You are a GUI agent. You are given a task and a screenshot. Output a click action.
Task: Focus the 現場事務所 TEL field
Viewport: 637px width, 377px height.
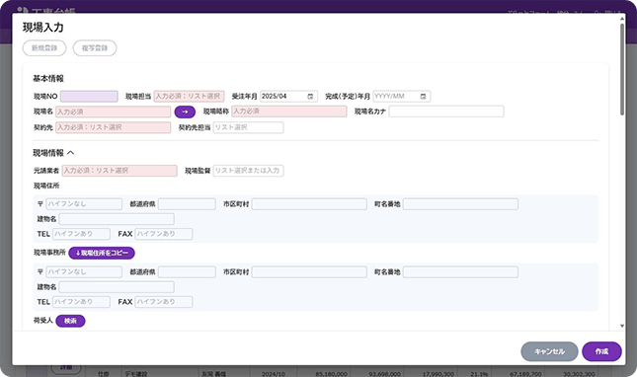click(x=81, y=302)
